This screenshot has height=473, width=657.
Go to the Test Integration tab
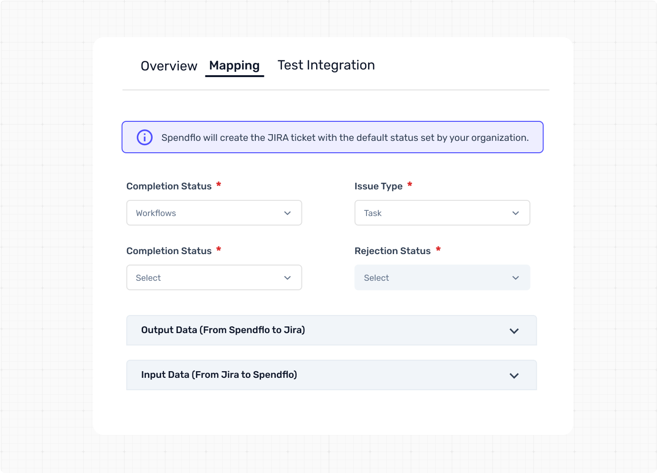[326, 65]
